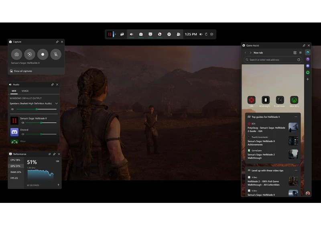Pin the Capture widget
The width and height of the screenshot is (321, 225).
click(57, 42)
